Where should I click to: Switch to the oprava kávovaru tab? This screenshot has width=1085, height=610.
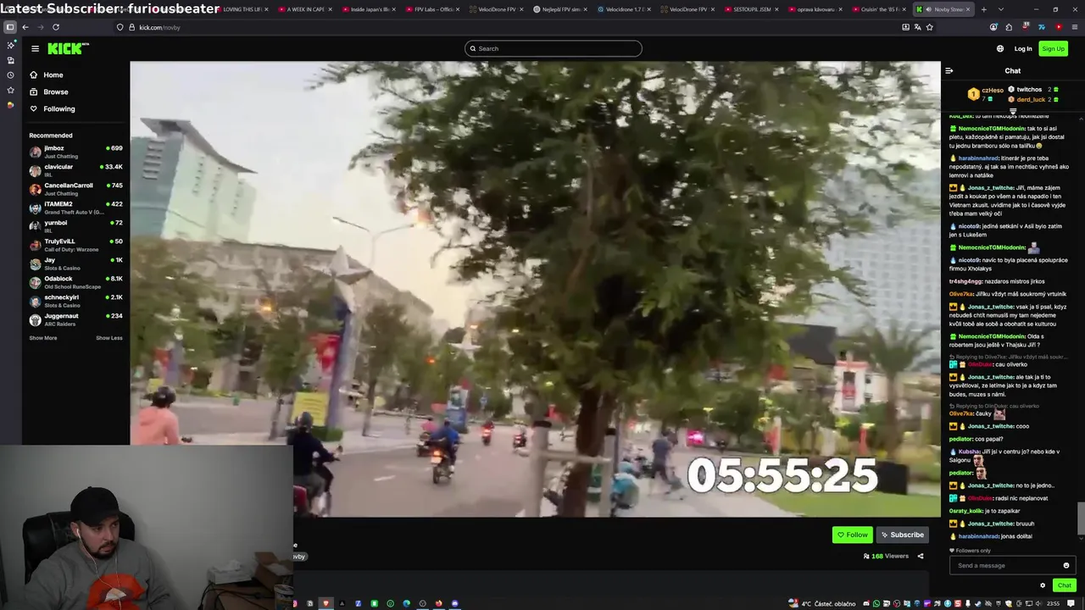point(816,9)
